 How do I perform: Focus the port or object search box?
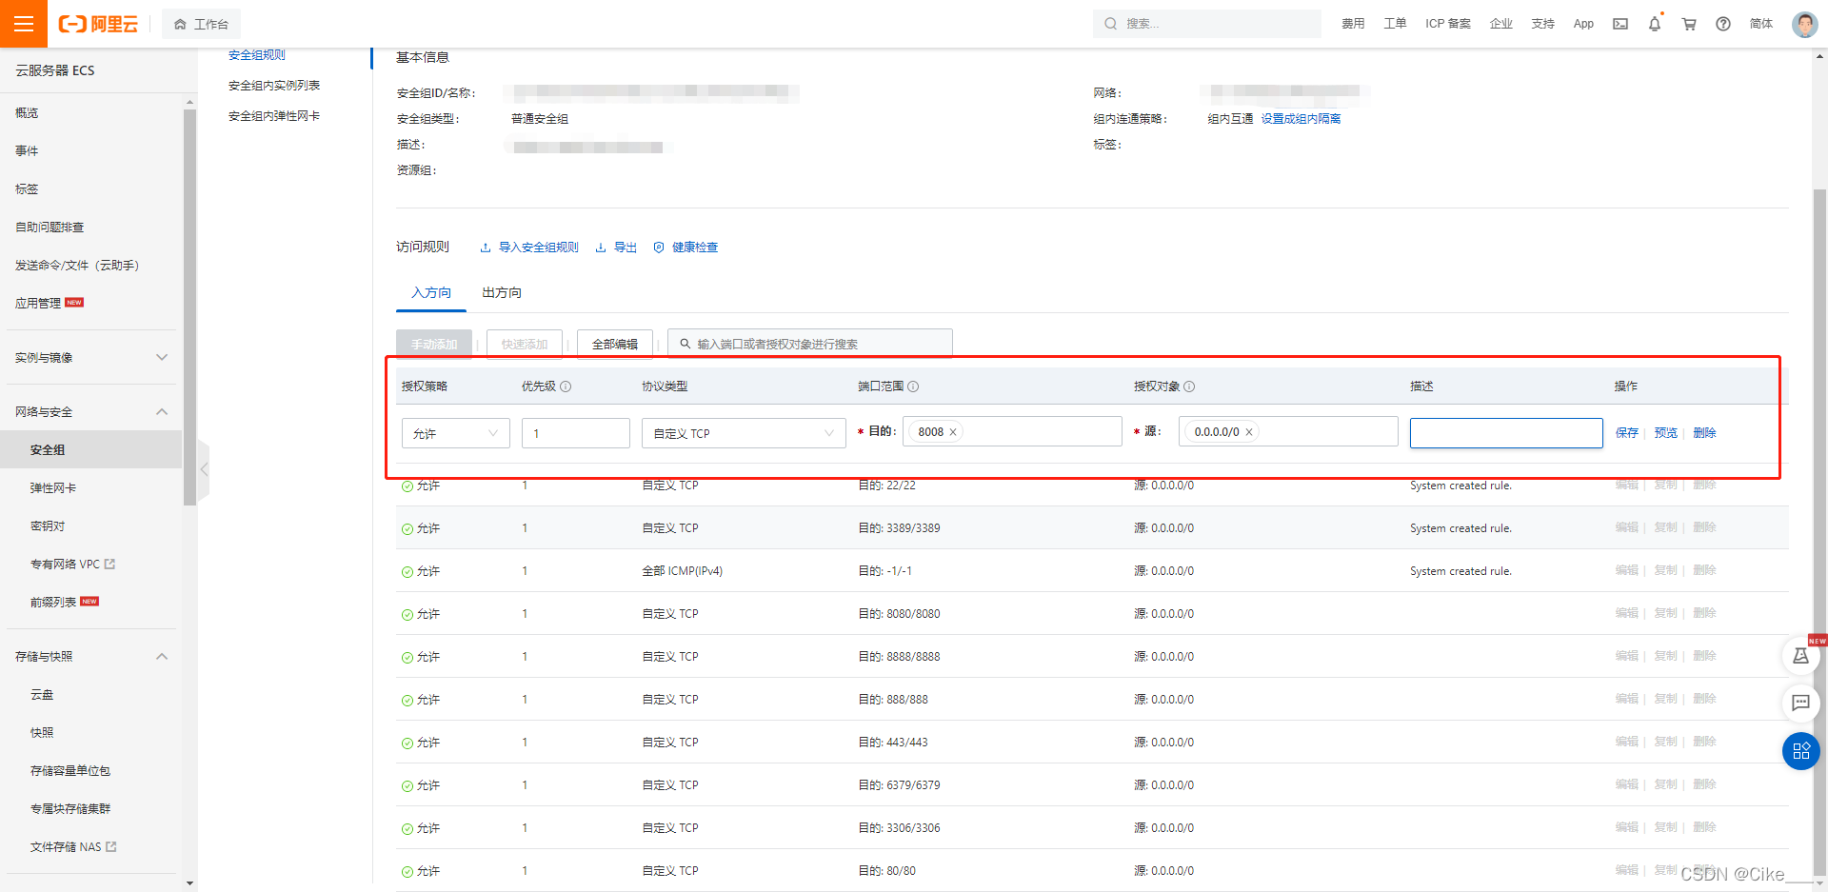[810, 344]
